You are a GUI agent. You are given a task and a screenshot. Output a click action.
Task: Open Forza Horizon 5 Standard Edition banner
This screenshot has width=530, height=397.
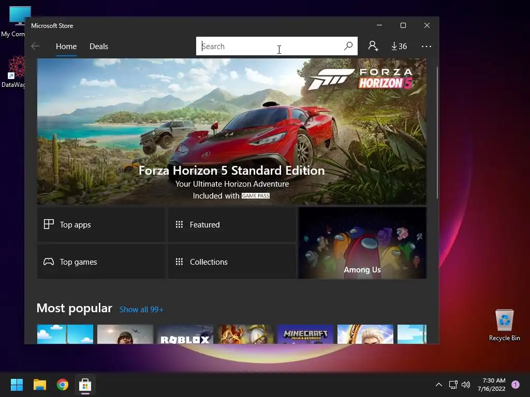pyautogui.click(x=231, y=131)
